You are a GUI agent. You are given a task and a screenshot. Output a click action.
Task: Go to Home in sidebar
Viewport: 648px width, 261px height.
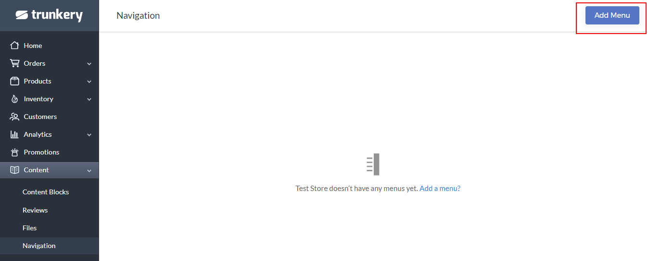point(49,46)
